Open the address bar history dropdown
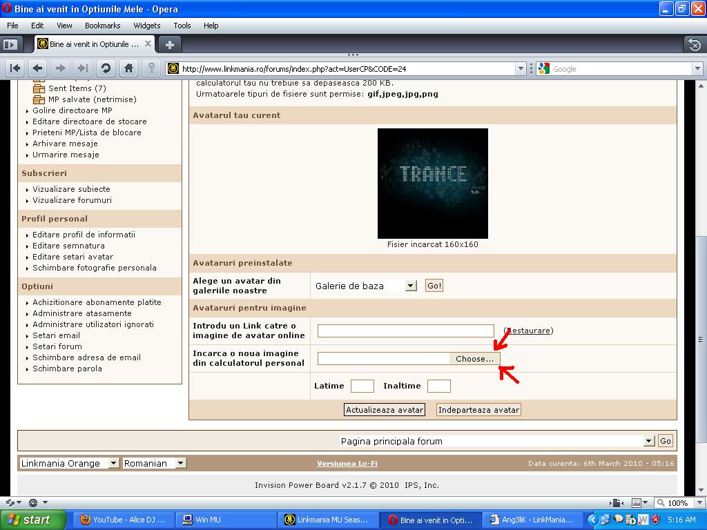This screenshot has width=707, height=530. [x=521, y=68]
